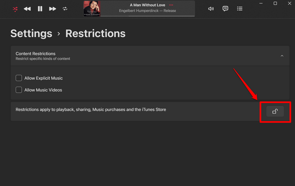
Task: Click the song progress bar
Action: [x=147, y=16]
